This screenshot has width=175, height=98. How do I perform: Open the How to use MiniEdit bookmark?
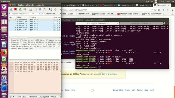click(104, 14)
